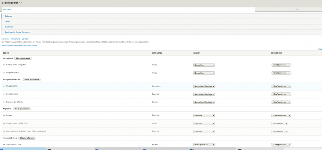The image size is (322, 150).
Task: Click Block platzieren in the Kopfzeile region
Action: tap(22, 109)
